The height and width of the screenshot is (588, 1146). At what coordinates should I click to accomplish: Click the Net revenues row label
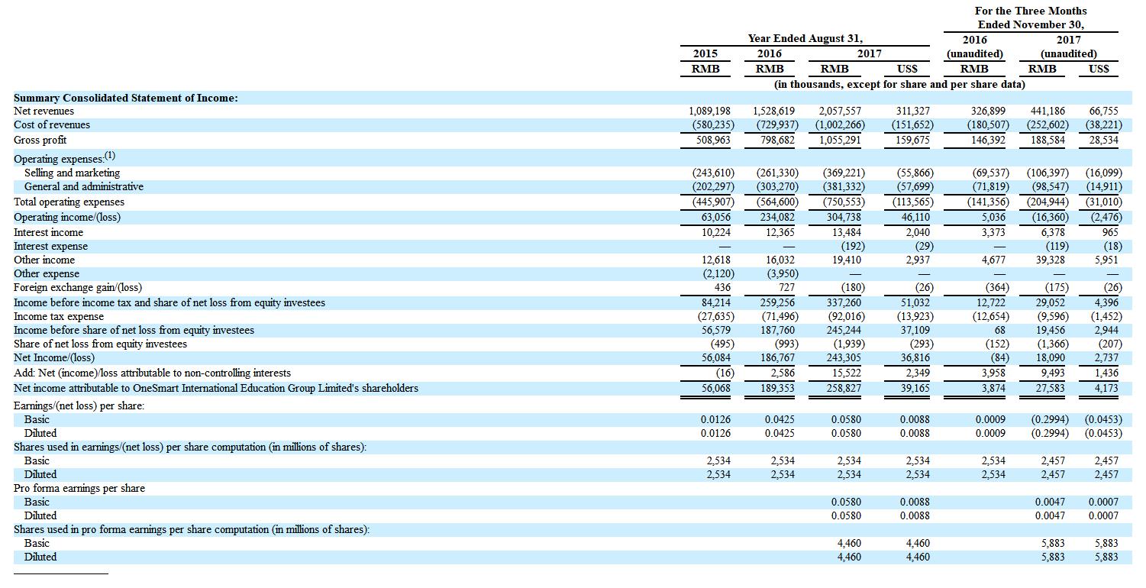point(44,111)
